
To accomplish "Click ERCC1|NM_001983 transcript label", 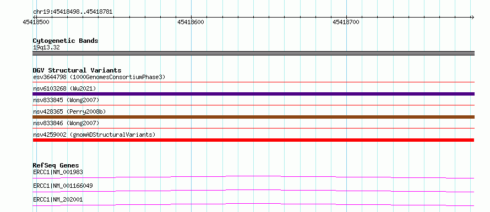I will pos(58,172).
